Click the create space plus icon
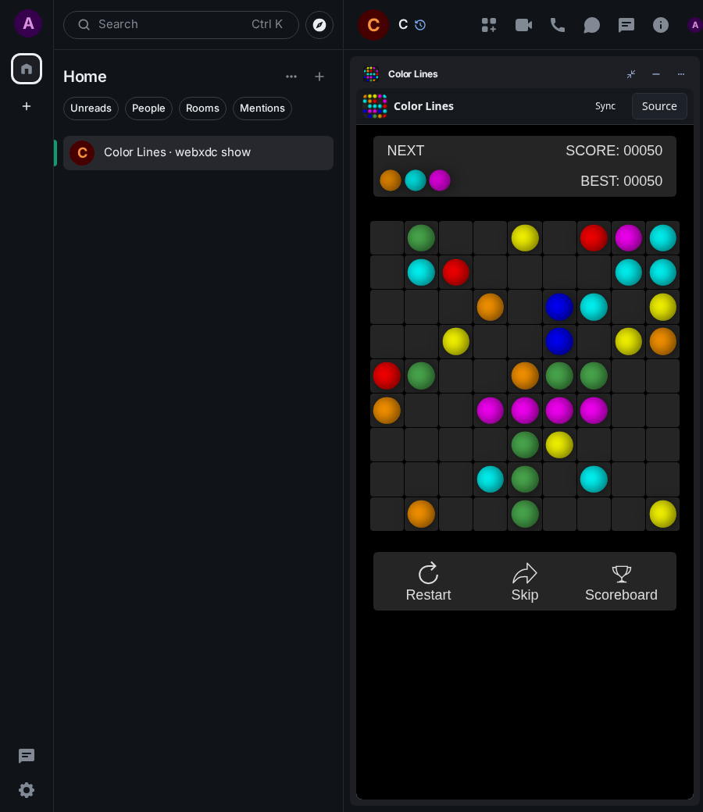The width and height of the screenshot is (703, 812). click(x=27, y=106)
